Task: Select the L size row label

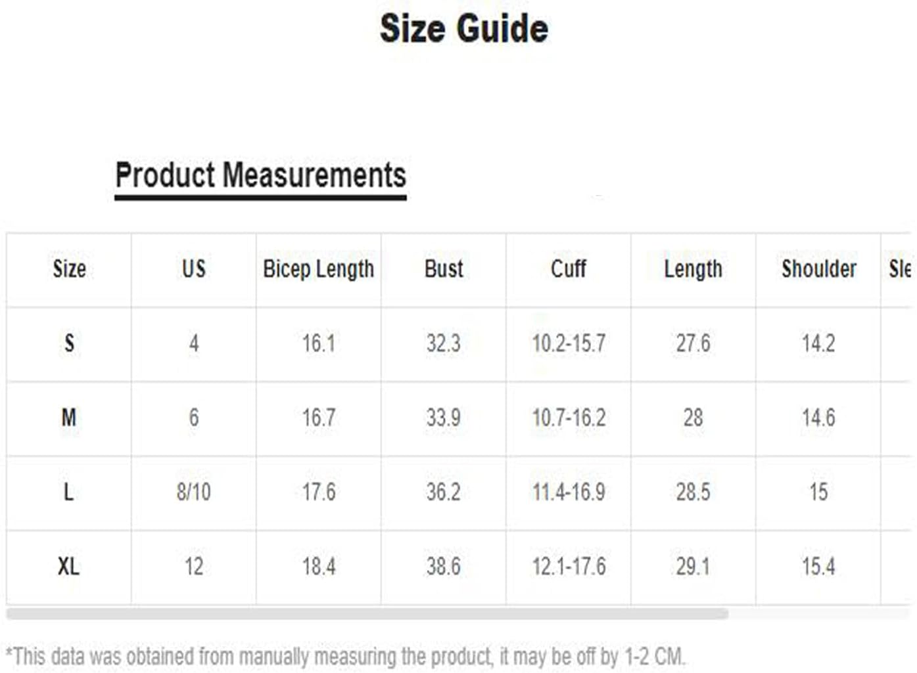Action: click(x=68, y=492)
